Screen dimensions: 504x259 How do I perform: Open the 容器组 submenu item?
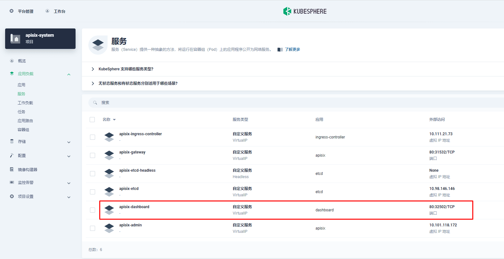pos(23,130)
